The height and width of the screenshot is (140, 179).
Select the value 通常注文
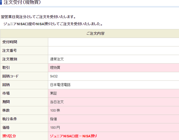coord(57,59)
